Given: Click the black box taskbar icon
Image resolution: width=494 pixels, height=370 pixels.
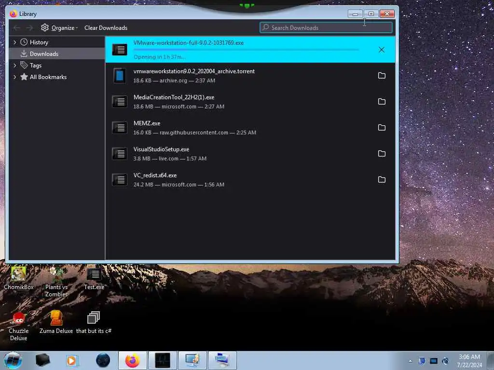Looking at the screenshot, I should (x=43, y=360).
